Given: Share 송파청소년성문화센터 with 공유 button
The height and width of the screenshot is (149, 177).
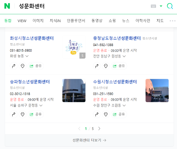Looking at the screenshot, I should click(x=36, y=114).
